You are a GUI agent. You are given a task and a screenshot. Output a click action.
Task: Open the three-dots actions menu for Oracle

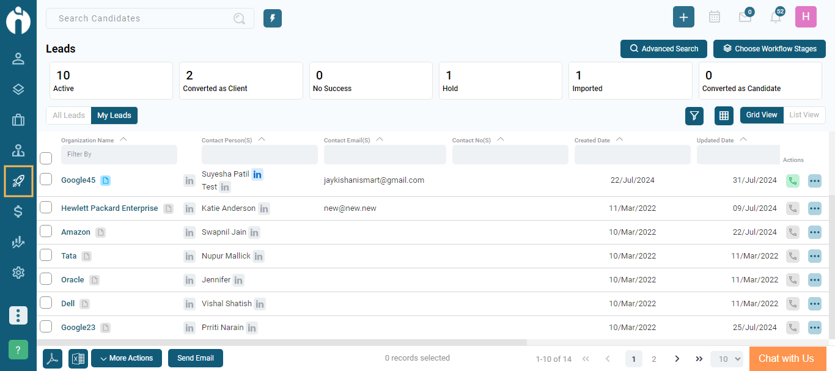point(814,280)
